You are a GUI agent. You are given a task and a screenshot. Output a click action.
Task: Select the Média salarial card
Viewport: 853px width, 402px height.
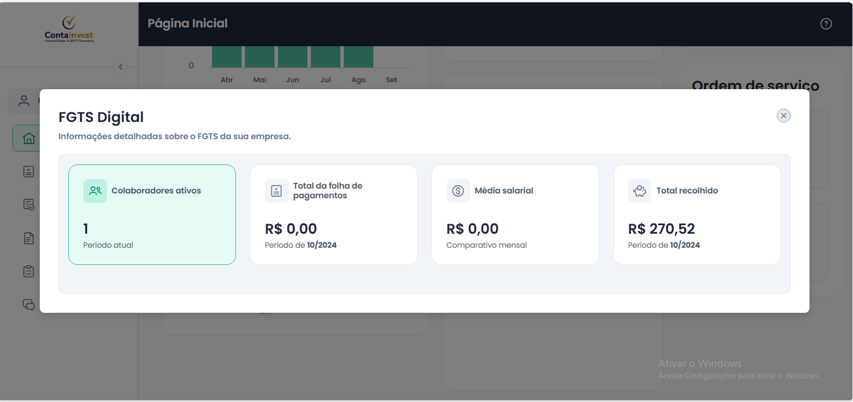515,214
